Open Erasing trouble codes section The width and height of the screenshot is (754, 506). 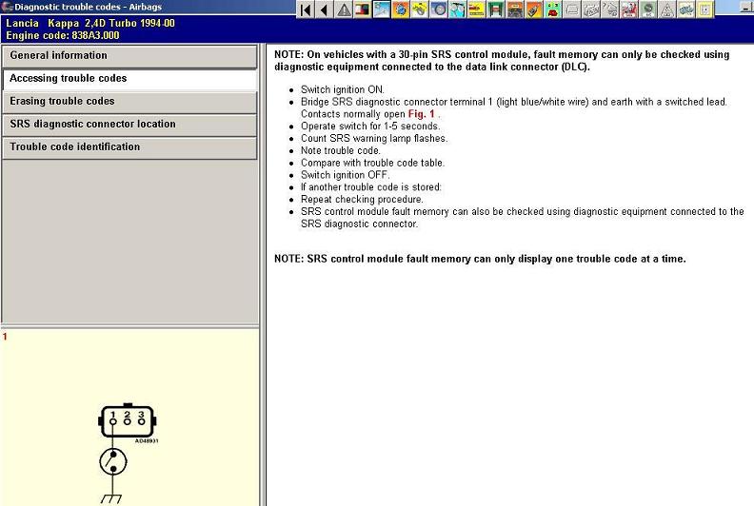point(129,102)
